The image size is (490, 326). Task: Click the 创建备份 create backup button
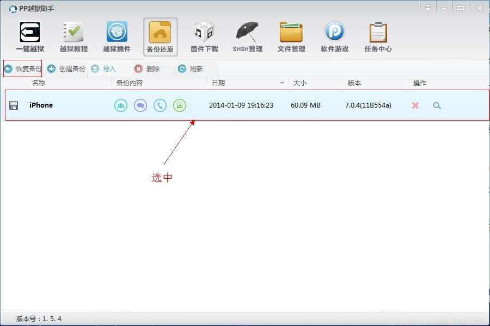(66, 68)
